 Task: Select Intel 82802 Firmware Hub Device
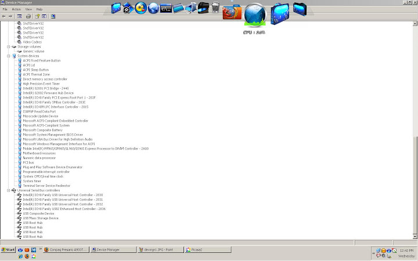[x=48, y=93]
